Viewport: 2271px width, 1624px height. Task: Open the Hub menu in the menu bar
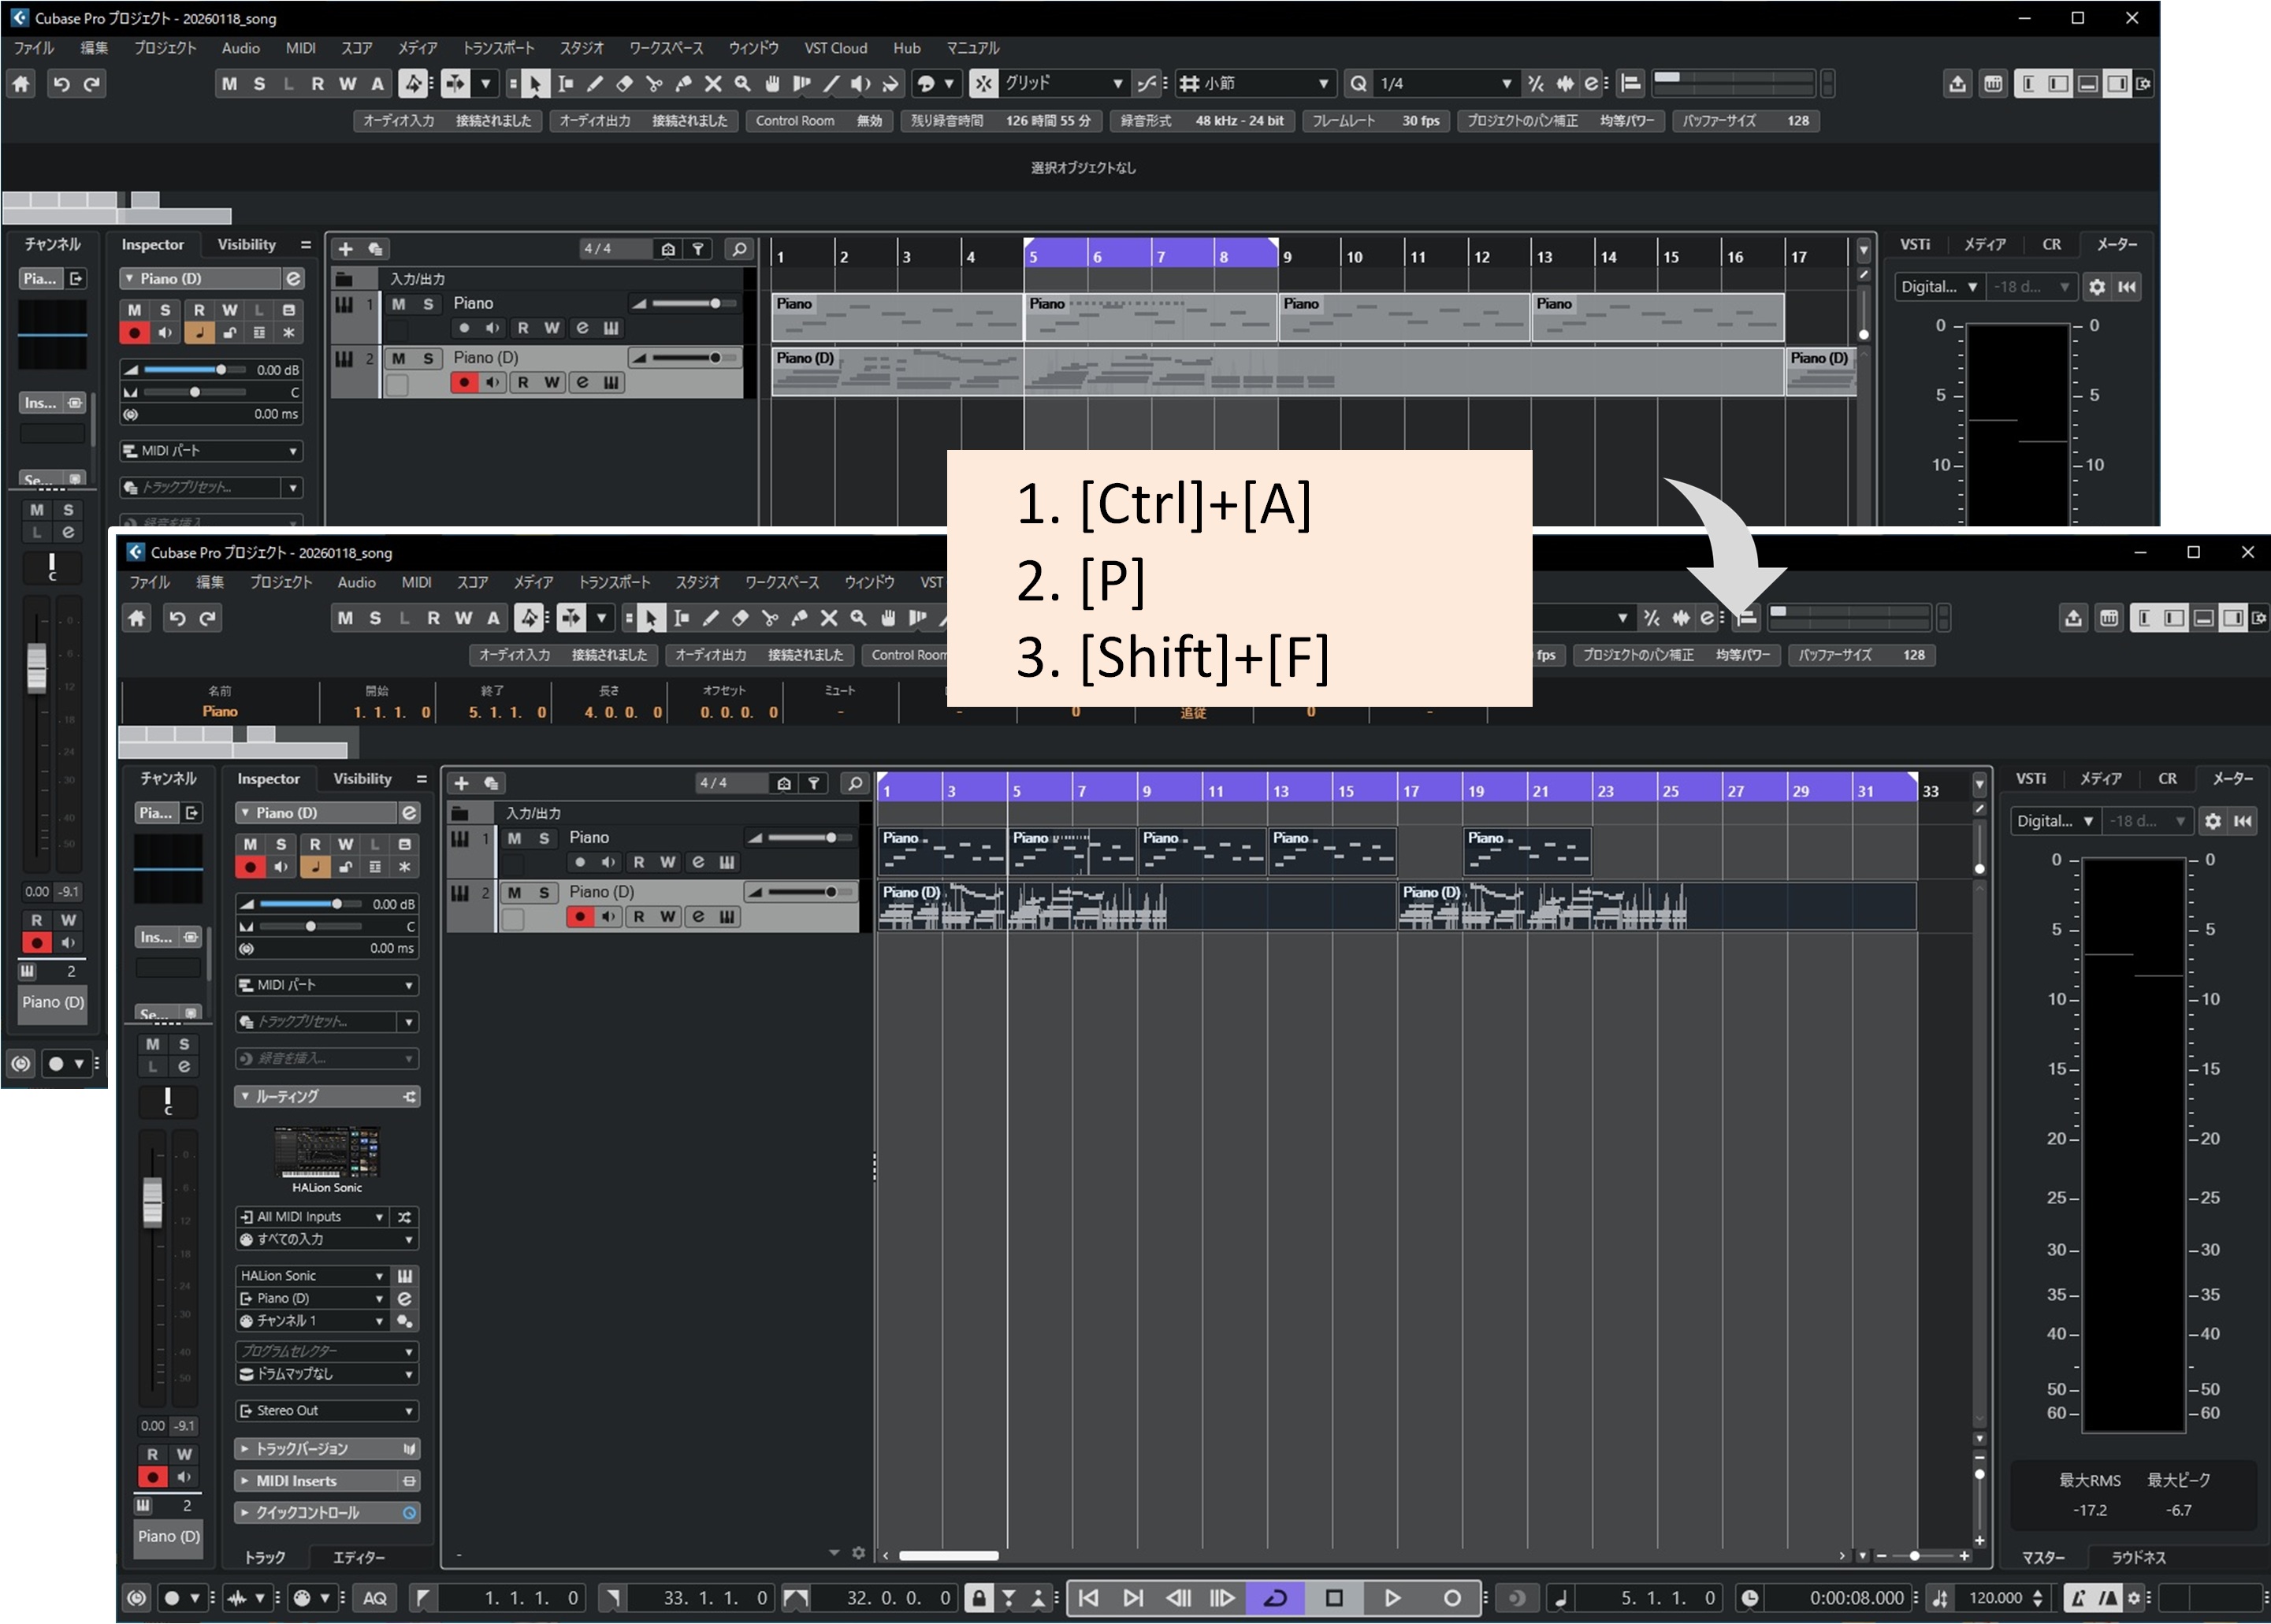[x=906, y=48]
